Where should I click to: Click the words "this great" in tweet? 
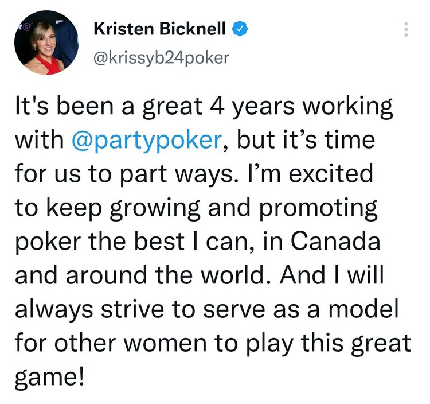coord(355,344)
